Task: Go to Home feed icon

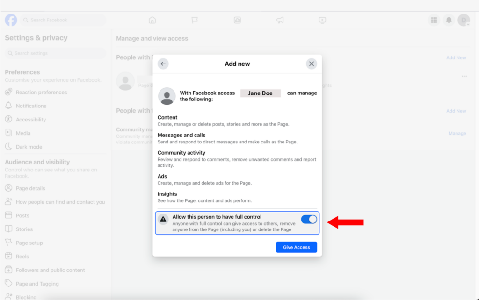Action: [152, 20]
